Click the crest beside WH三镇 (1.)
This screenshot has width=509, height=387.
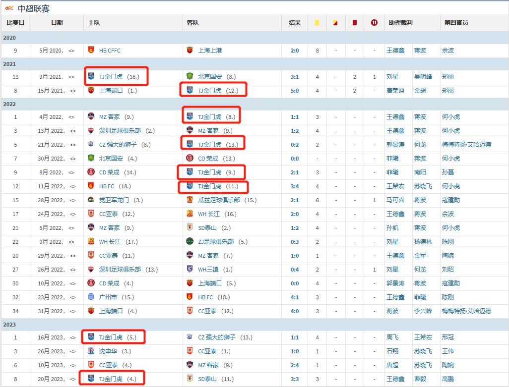(190, 270)
